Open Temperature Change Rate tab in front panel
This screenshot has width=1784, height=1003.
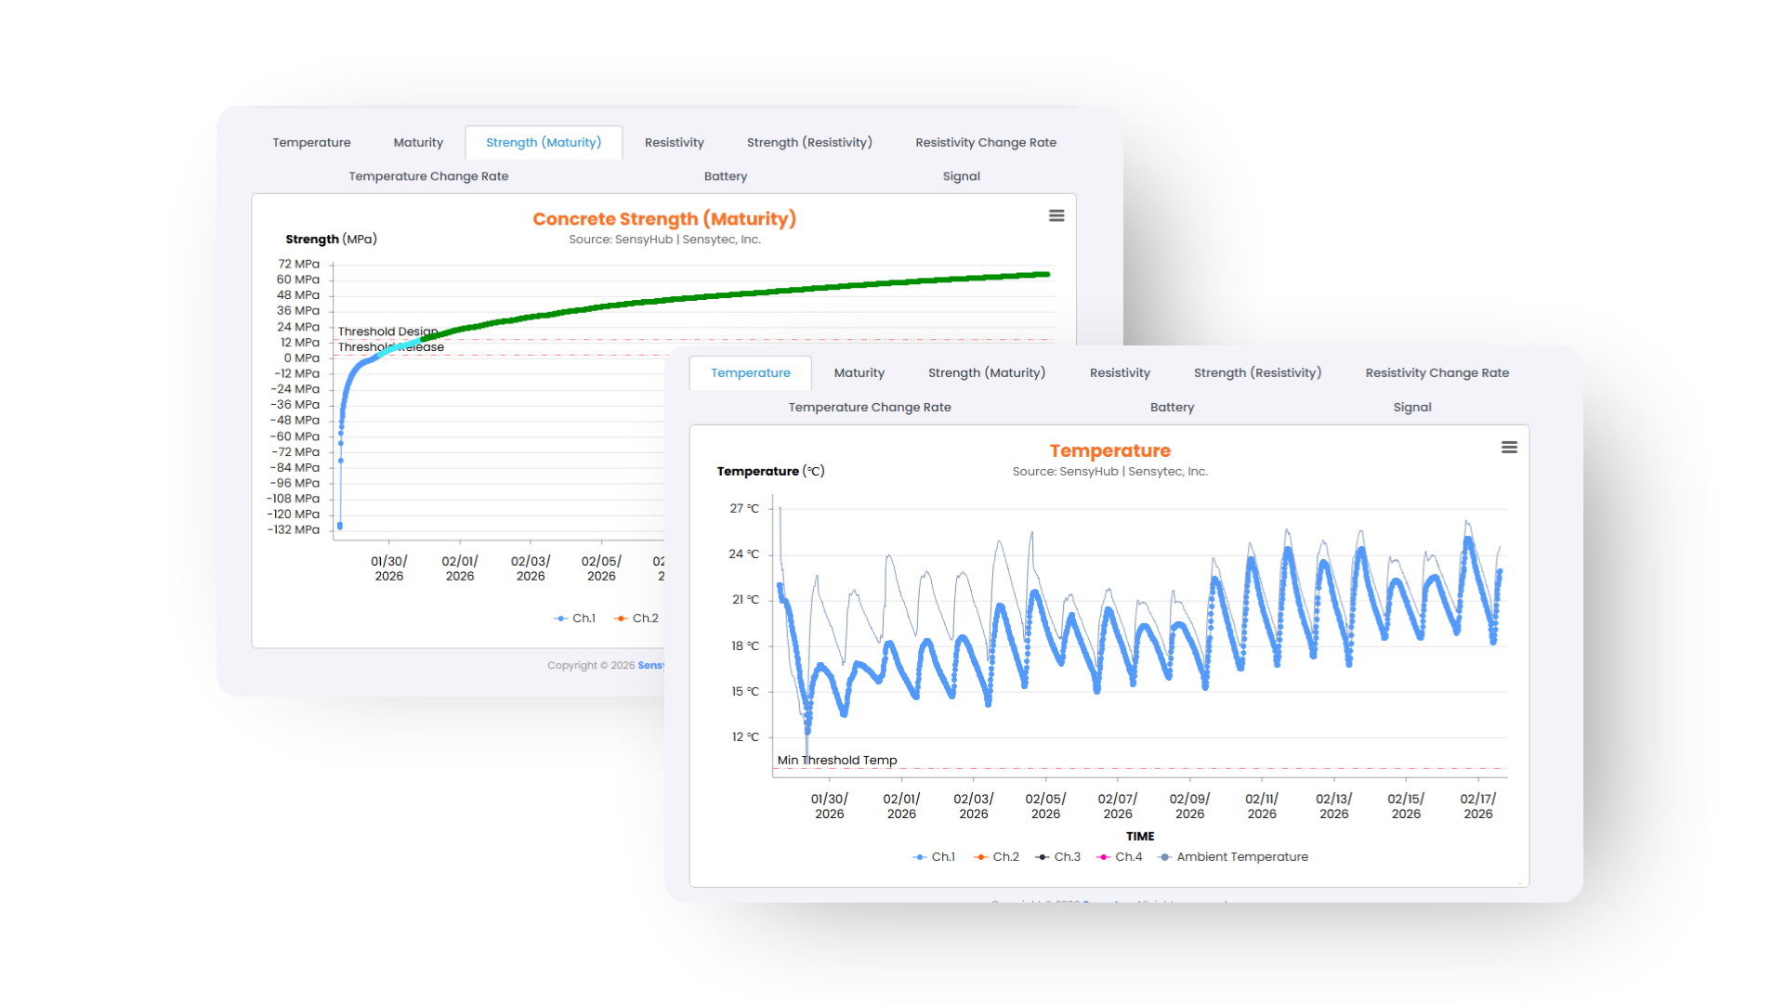click(869, 408)
